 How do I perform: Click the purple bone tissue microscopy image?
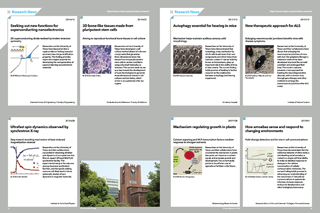pos(96,59)
